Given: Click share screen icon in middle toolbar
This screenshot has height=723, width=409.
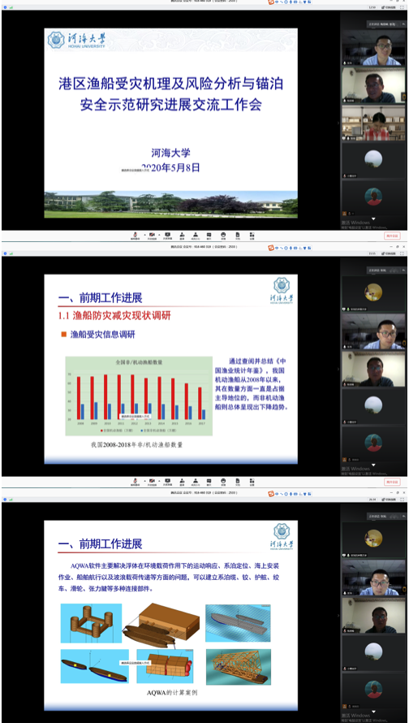Looking at the screenshot, I should pyautogui.click(x=167, y=482).
